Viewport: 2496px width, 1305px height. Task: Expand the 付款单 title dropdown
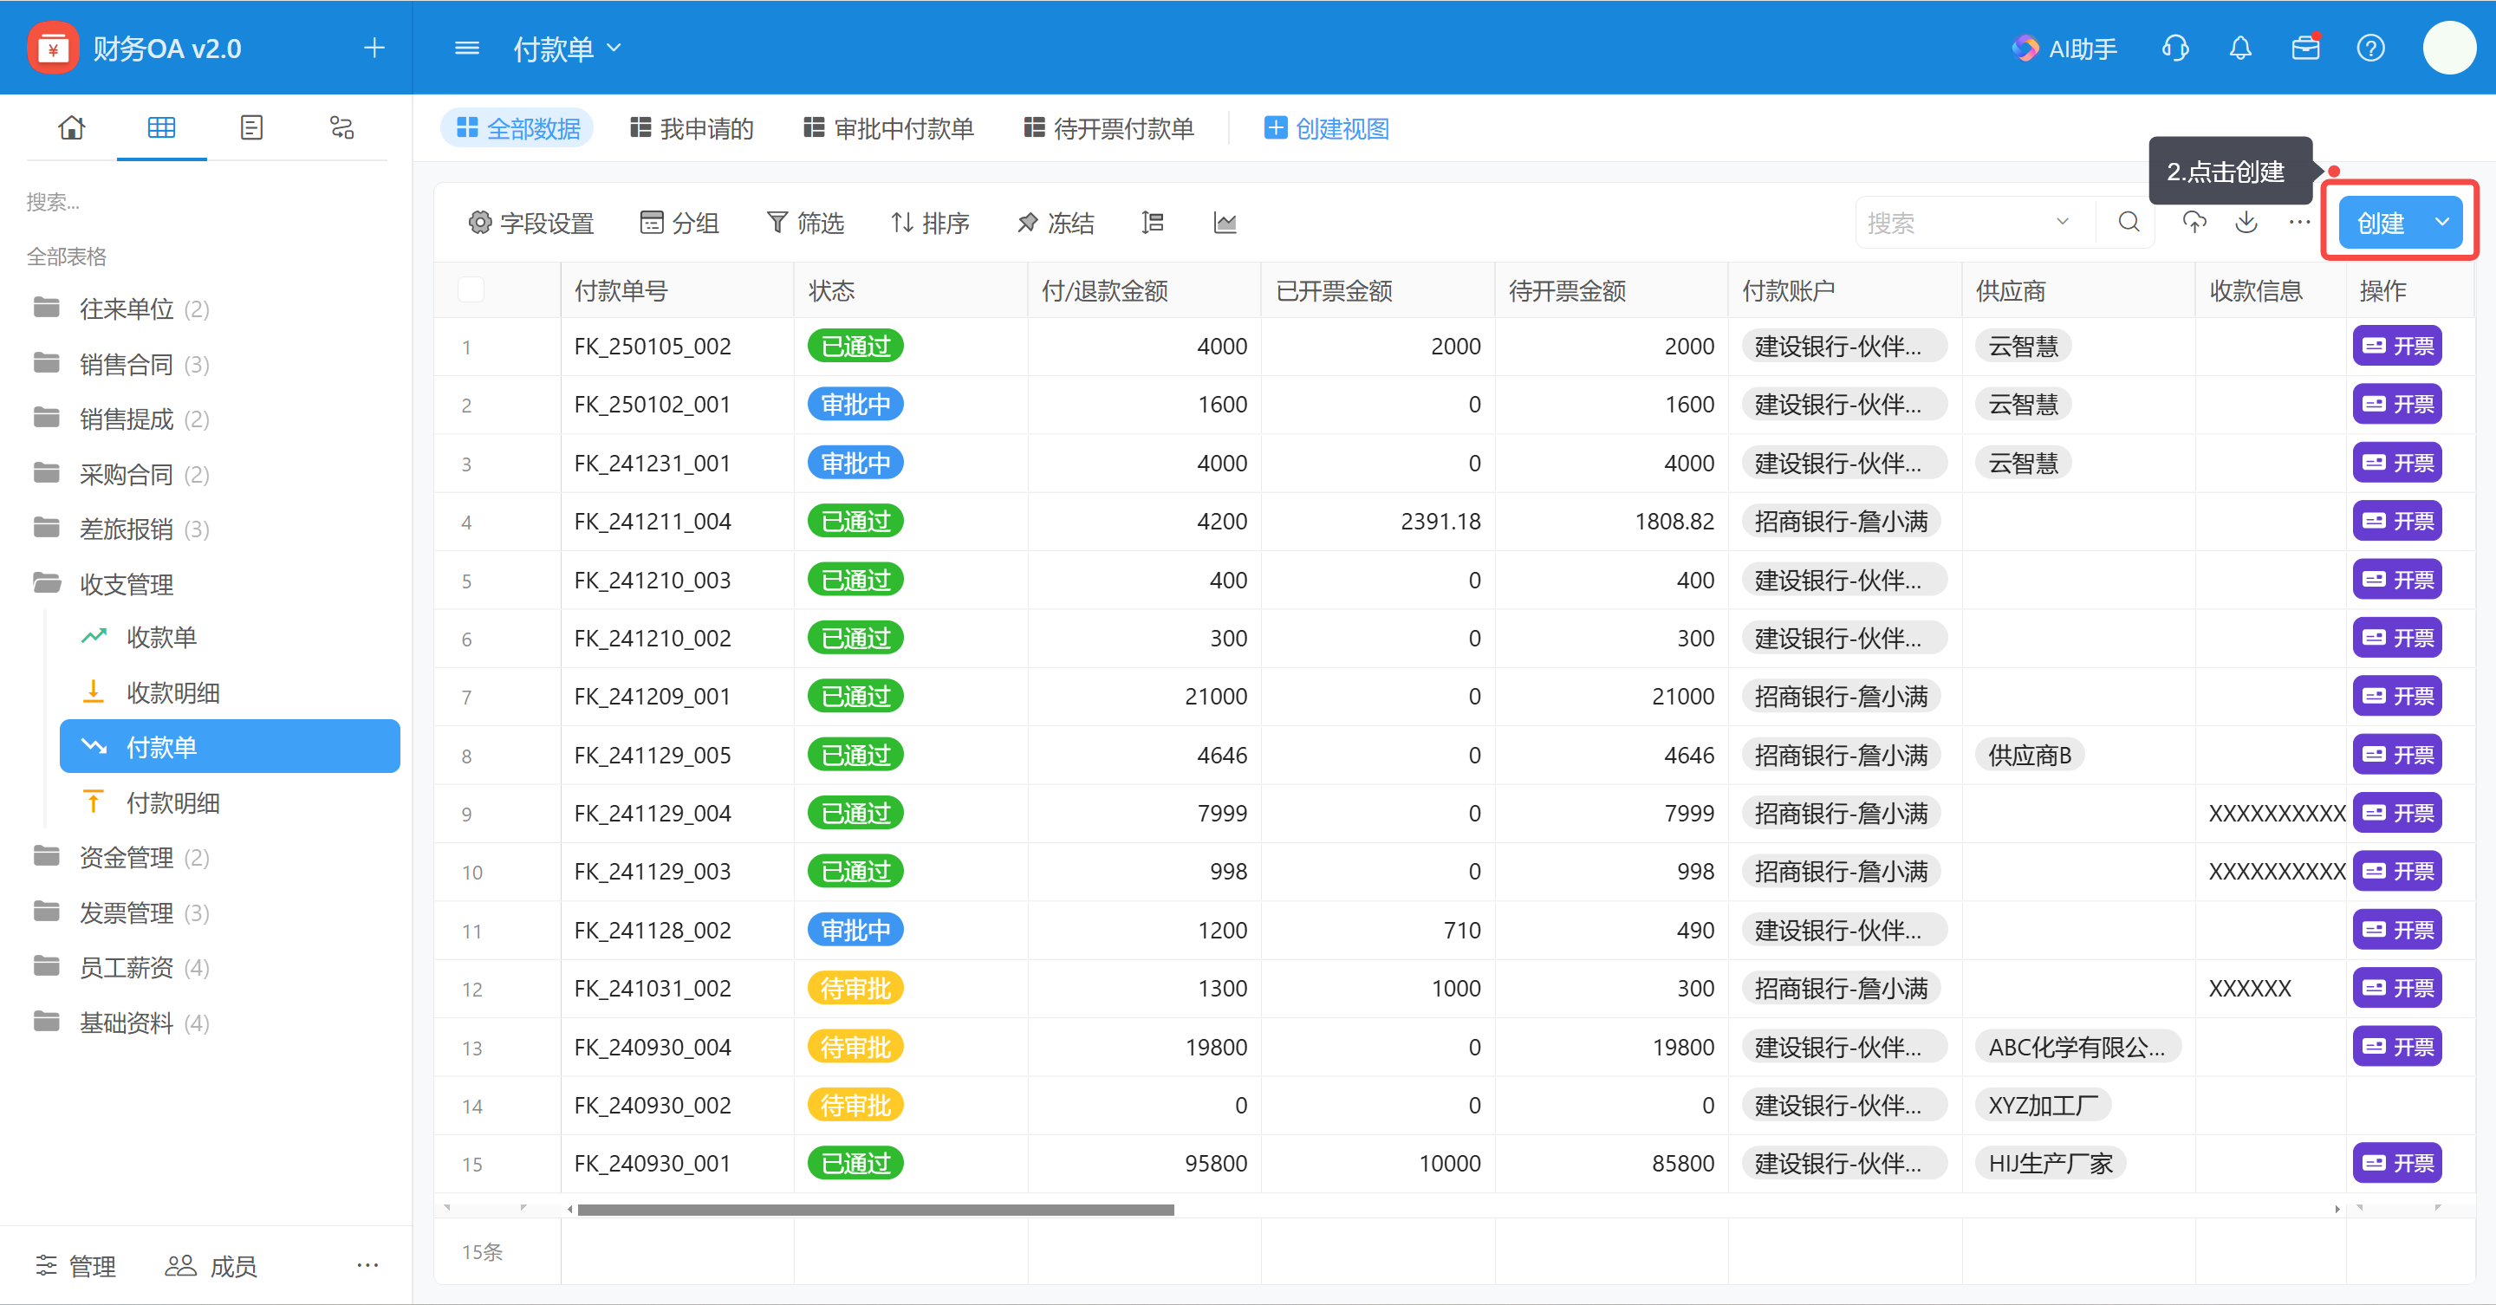click(614, 48)
